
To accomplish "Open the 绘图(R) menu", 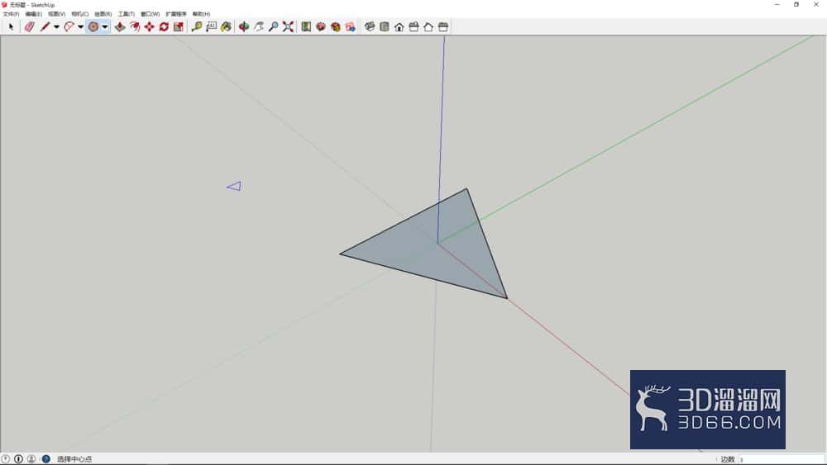I will click(103, 14).
